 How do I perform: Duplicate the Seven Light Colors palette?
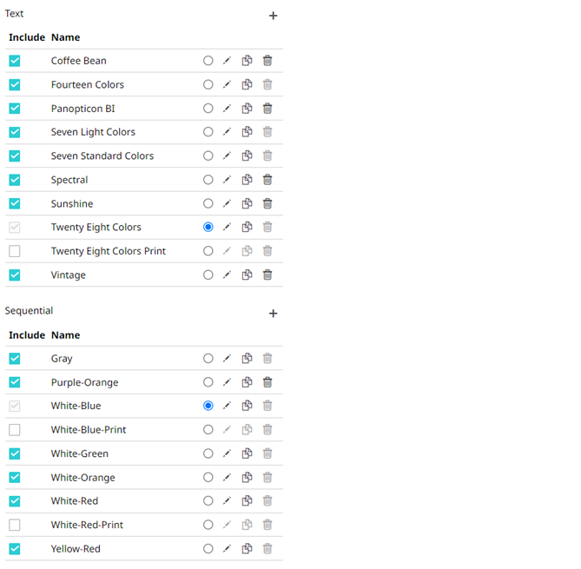248,132
